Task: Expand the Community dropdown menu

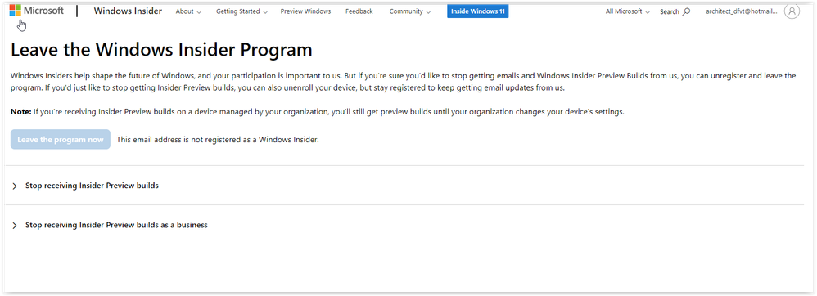Action: tap(409, 11)
